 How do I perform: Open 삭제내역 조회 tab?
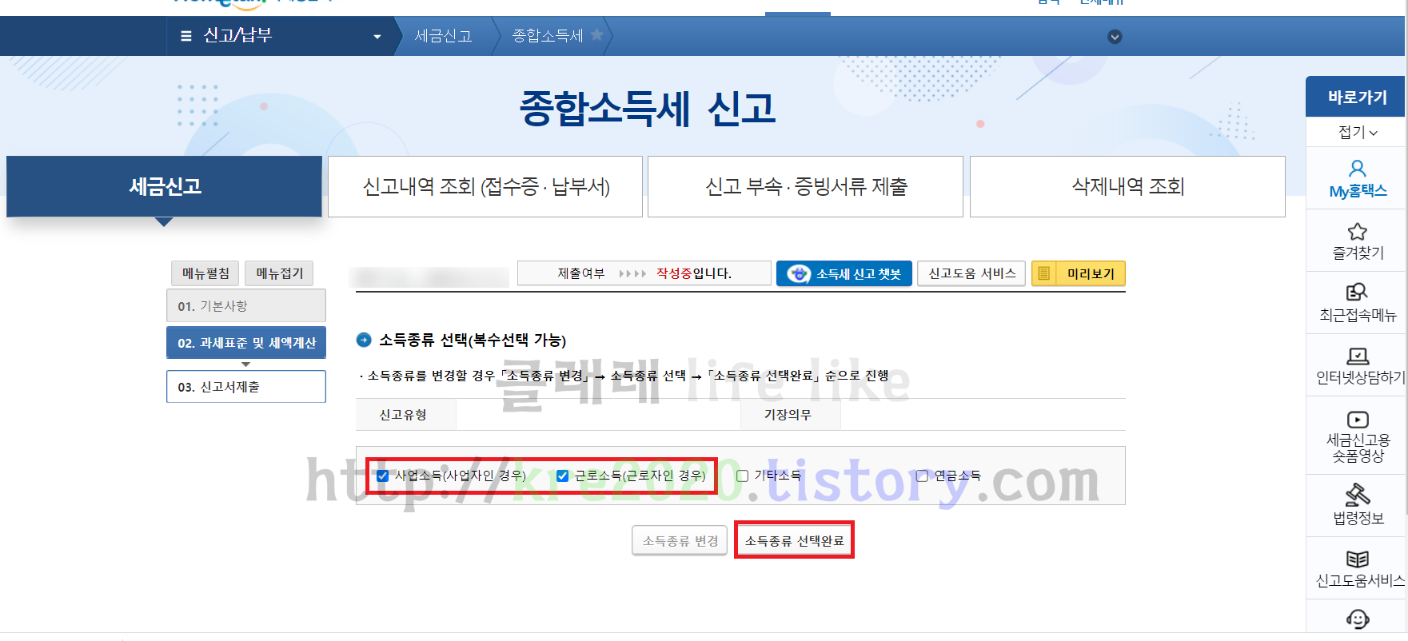coord(1127,186)
